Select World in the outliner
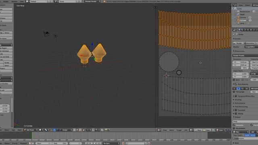This screenshot has width=258, height=145. pyautogui.click(x=242, y=14)
